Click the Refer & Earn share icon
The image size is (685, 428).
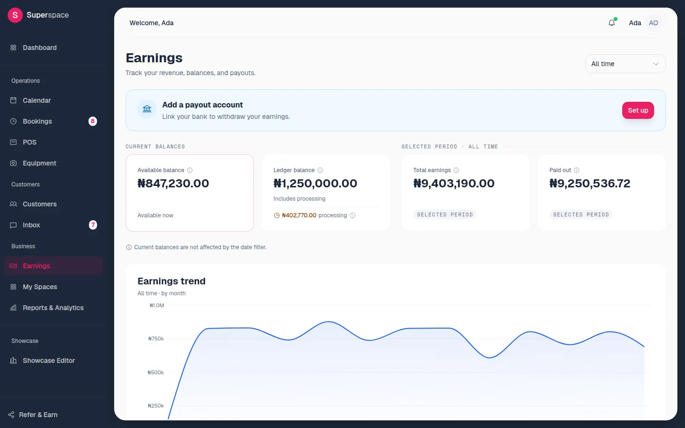coord(11,415)
